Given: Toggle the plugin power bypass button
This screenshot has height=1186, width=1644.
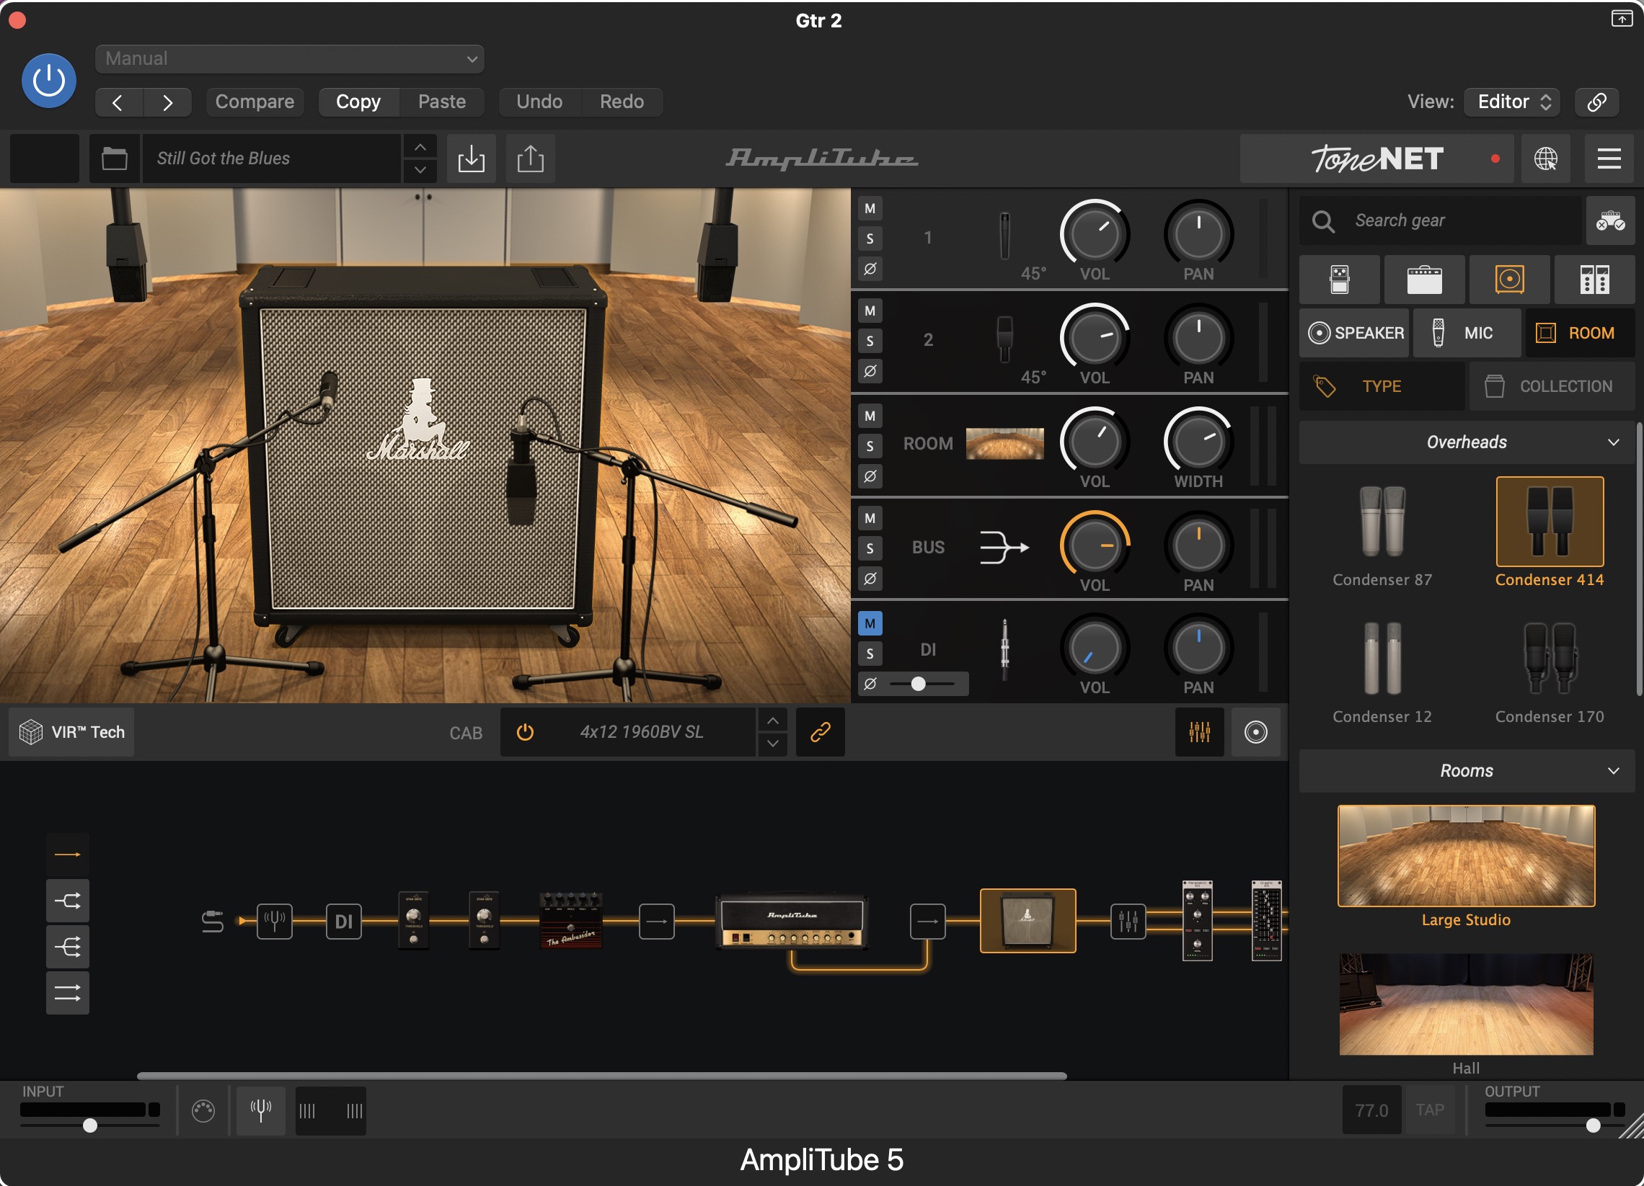Looking at the screenshot, I should [48, 81].
